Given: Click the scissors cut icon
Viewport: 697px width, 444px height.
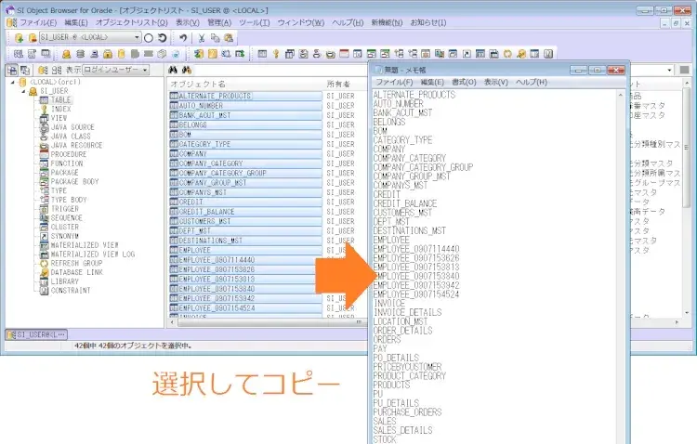Looking at the screenshot, I should click(202, 38).
